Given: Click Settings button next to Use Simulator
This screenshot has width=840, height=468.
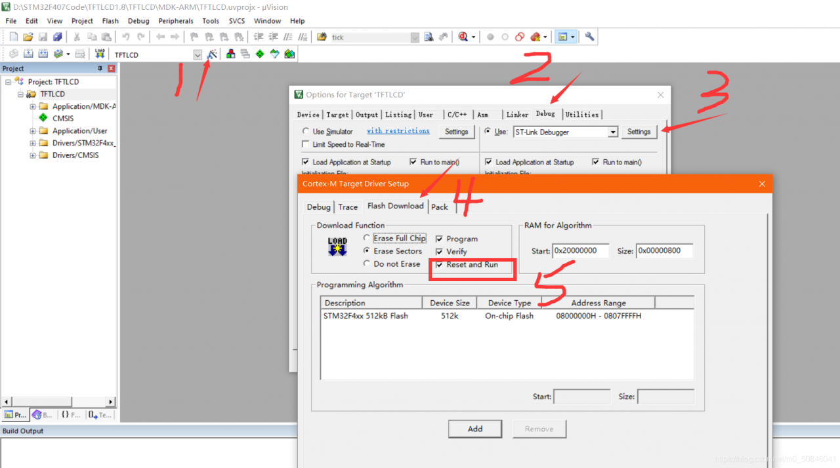Looking at the screenshot, I should [457, 132].
